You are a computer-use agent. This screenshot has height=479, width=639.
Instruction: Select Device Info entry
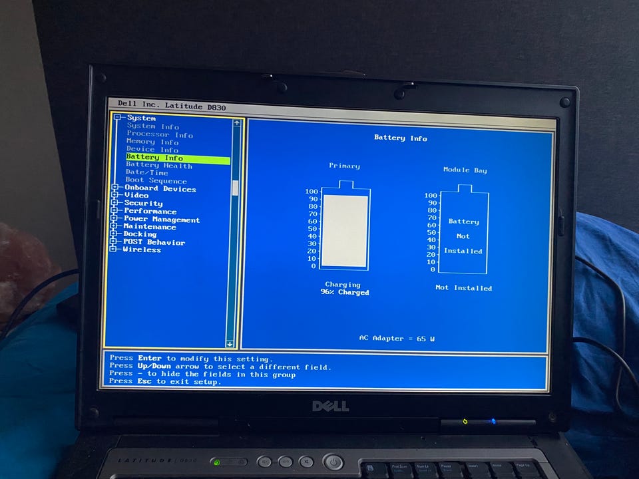152,150
